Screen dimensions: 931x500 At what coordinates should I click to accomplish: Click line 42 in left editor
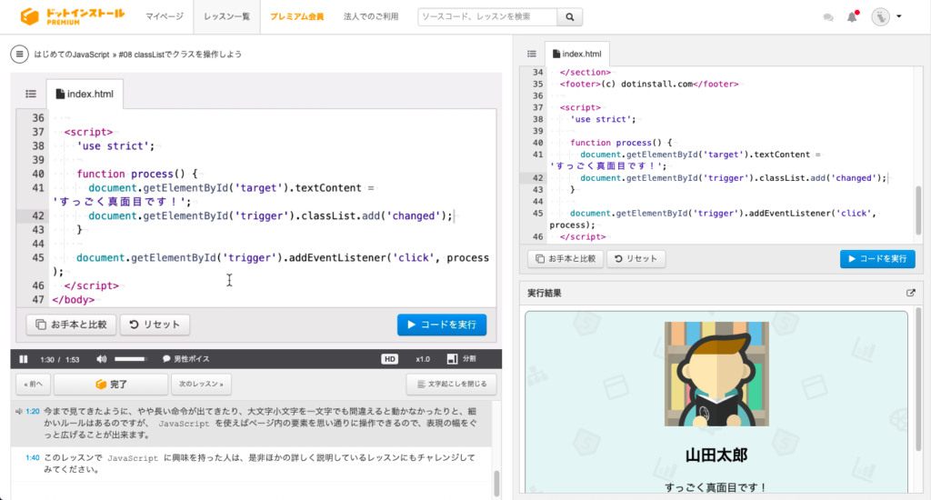coord(270,215)
